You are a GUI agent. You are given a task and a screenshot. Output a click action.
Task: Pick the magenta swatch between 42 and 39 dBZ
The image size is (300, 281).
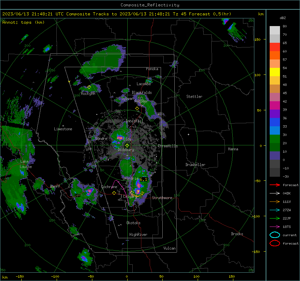coord(275,106)
